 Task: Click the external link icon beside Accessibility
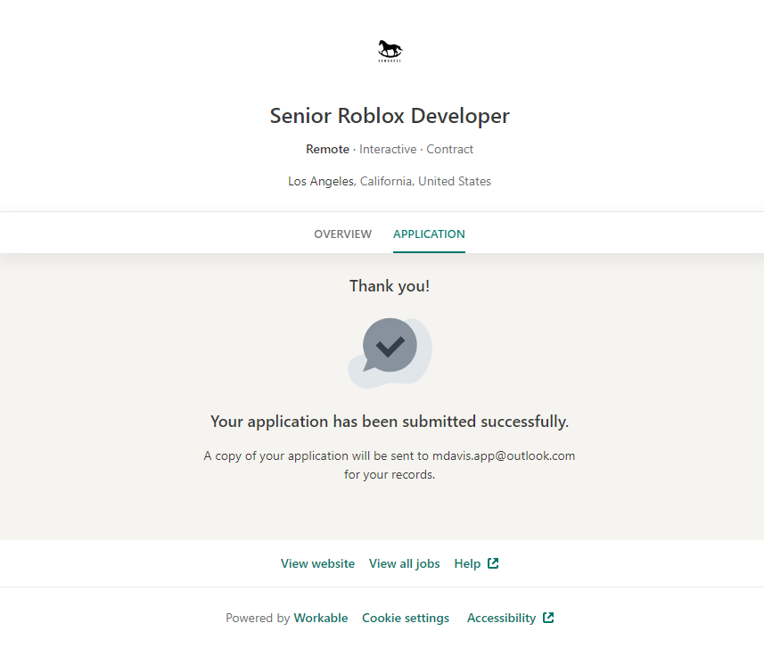(548, 618)
